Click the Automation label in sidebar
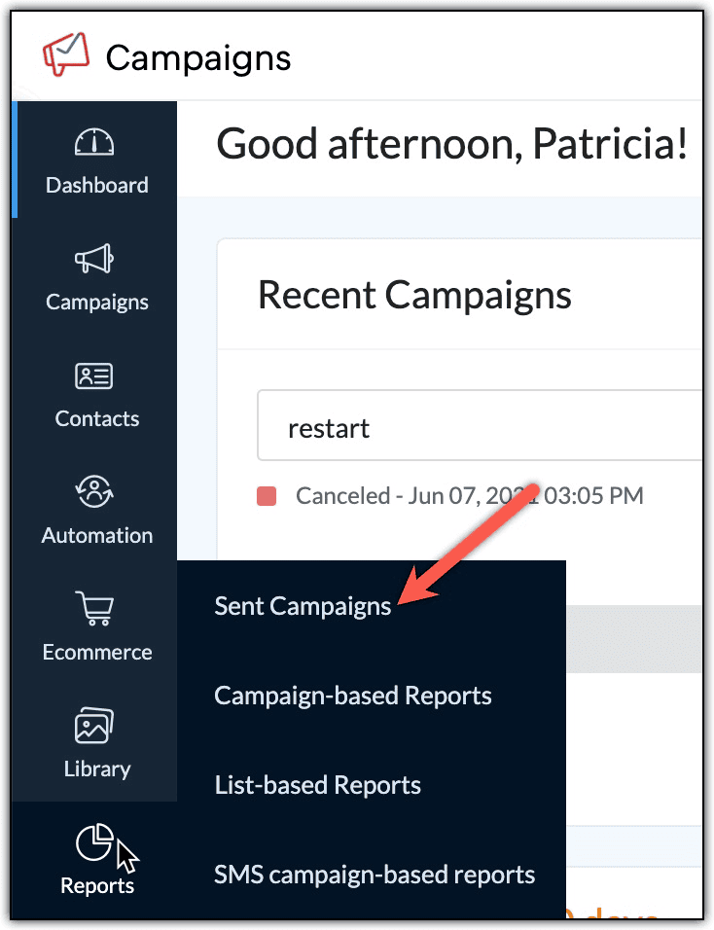Viewport: 714px width, 930px height. click(96, 536)
